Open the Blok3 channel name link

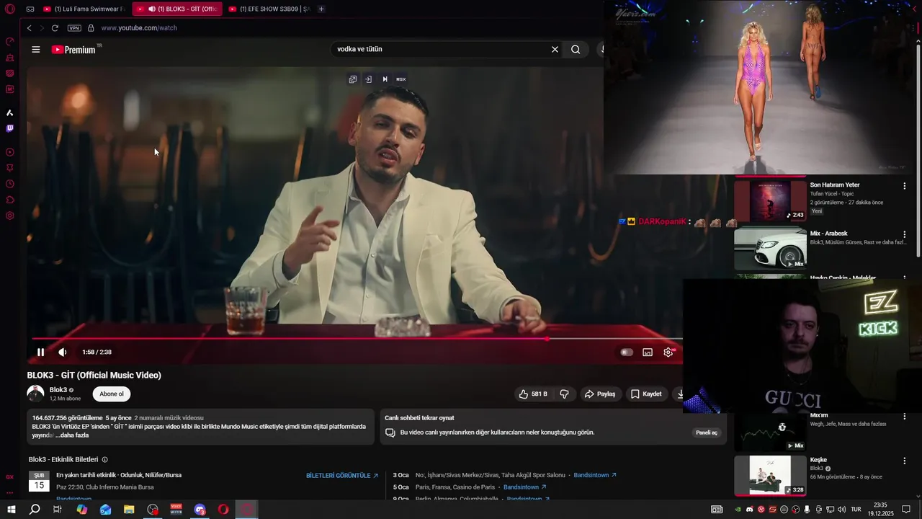coord(58,389)
